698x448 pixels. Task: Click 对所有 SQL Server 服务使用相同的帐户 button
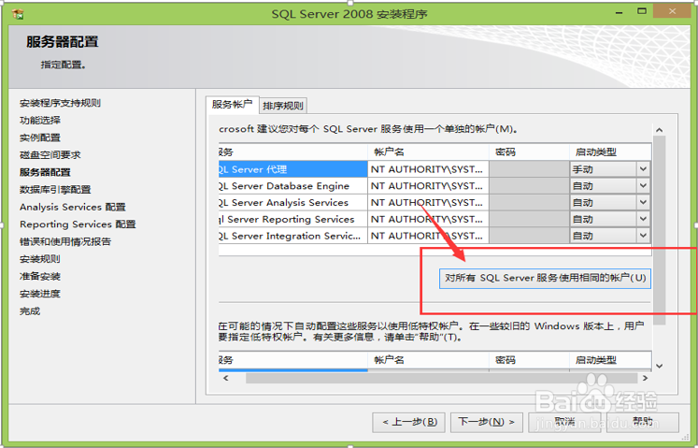click(x=545, y=278)
